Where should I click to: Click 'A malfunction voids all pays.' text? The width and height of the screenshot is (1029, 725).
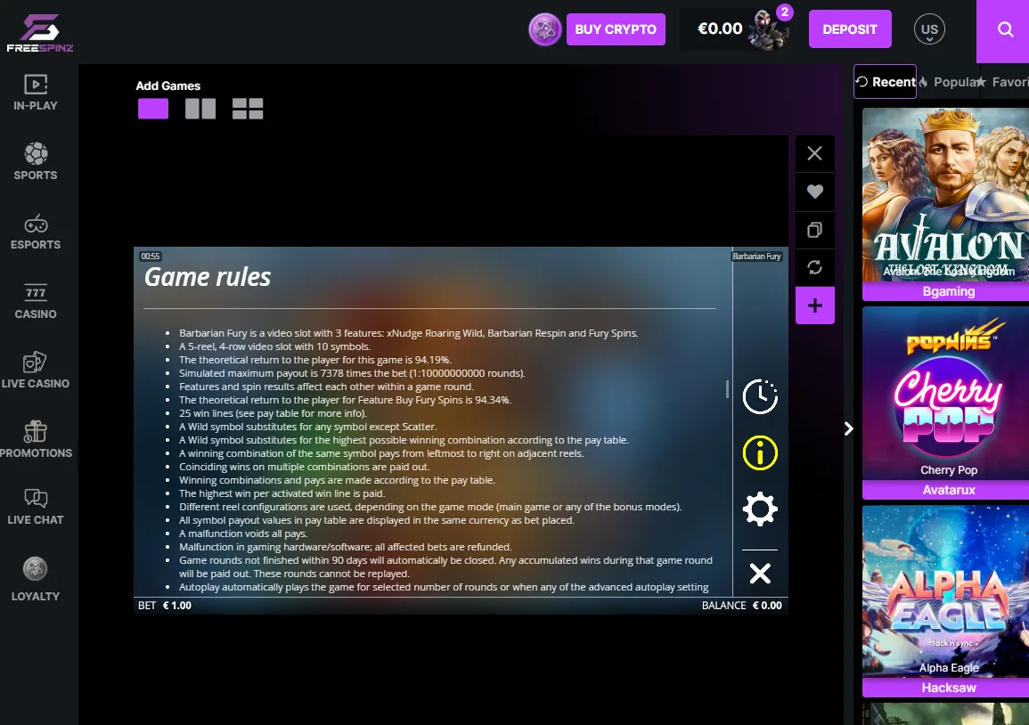click(243, 534)
